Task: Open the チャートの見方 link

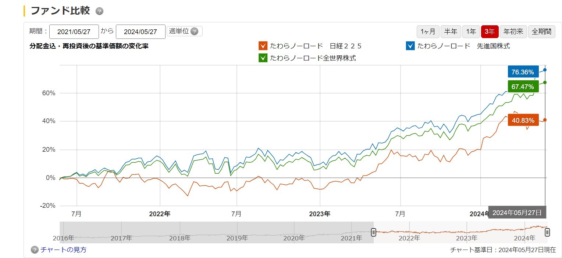Action: tap(63, 250)
